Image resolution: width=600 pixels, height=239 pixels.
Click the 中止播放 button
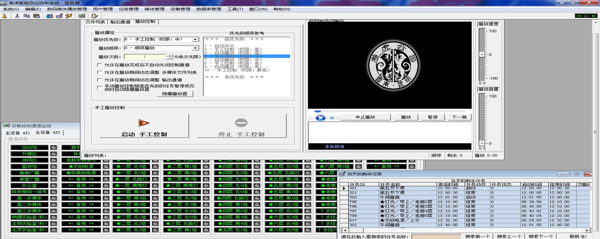coord(365,117)
